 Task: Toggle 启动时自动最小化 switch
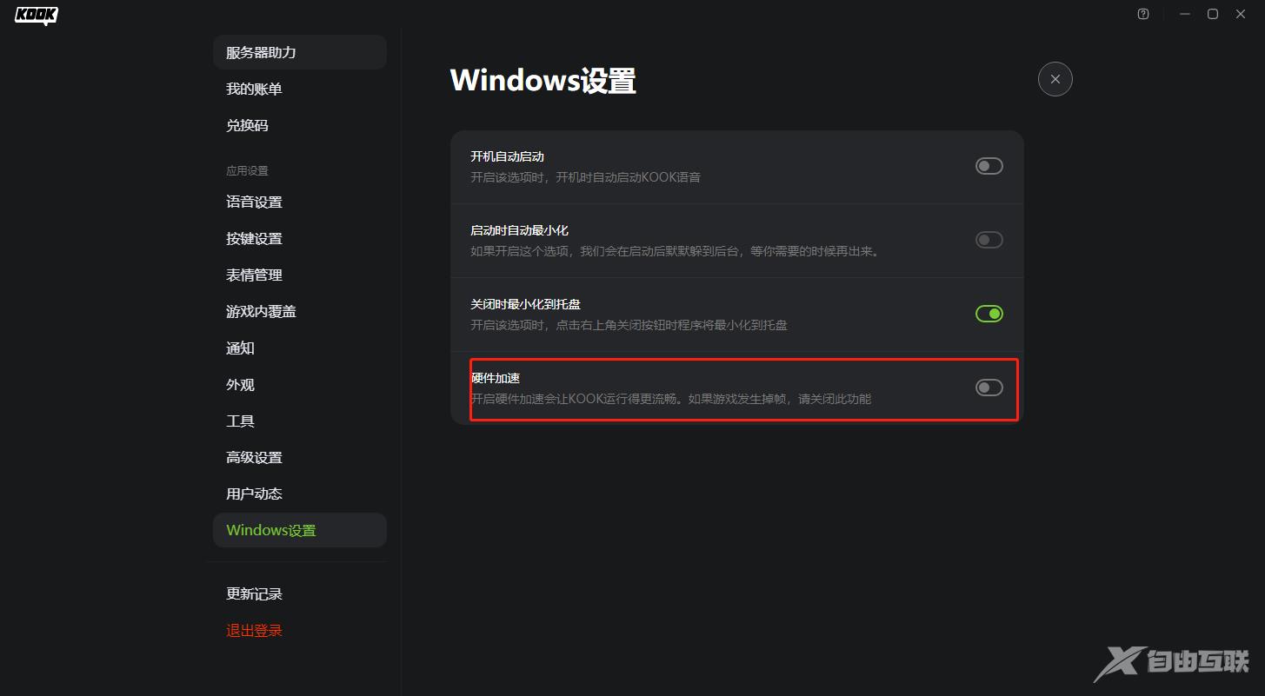pyautogui.click(x=989, y=240)
